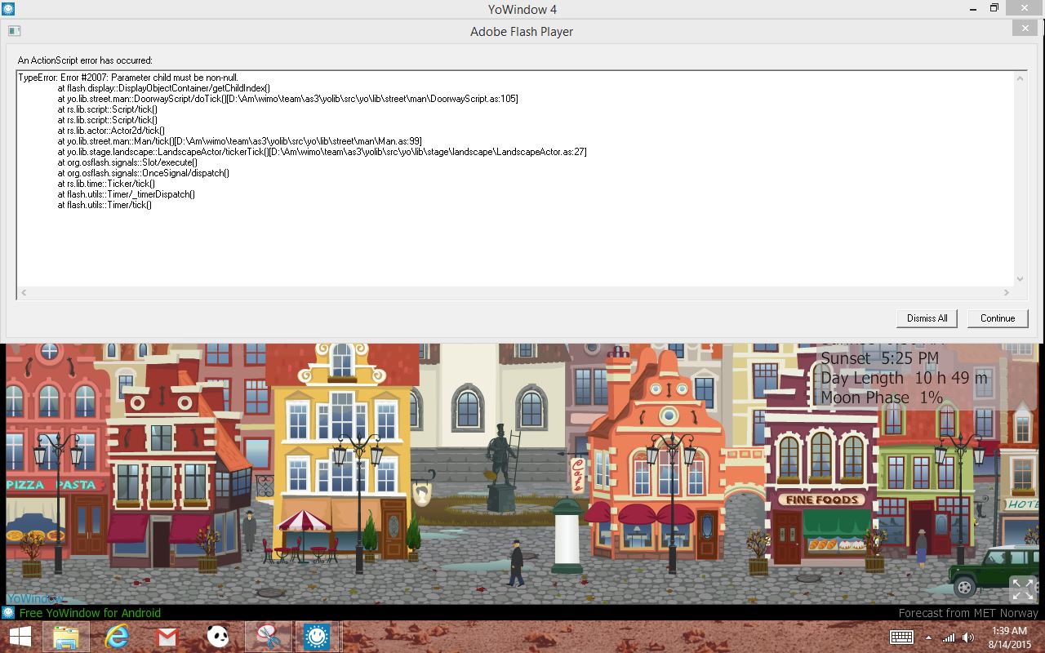Open the Free YoWindow for Android link
The height and width of the screenshot is (653, 1045).
pyautogui.click(x=90, y=613)
